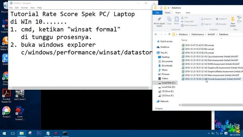The image size is (243, 137).
Task: Select file 2016-10-23 18.10.56.316.winsat
Action: (198, 53)
